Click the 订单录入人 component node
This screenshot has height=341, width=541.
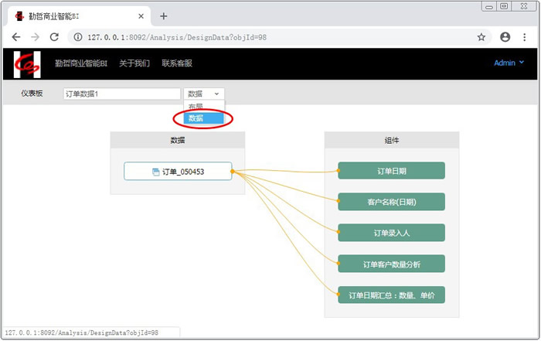[x=391, y=232]
